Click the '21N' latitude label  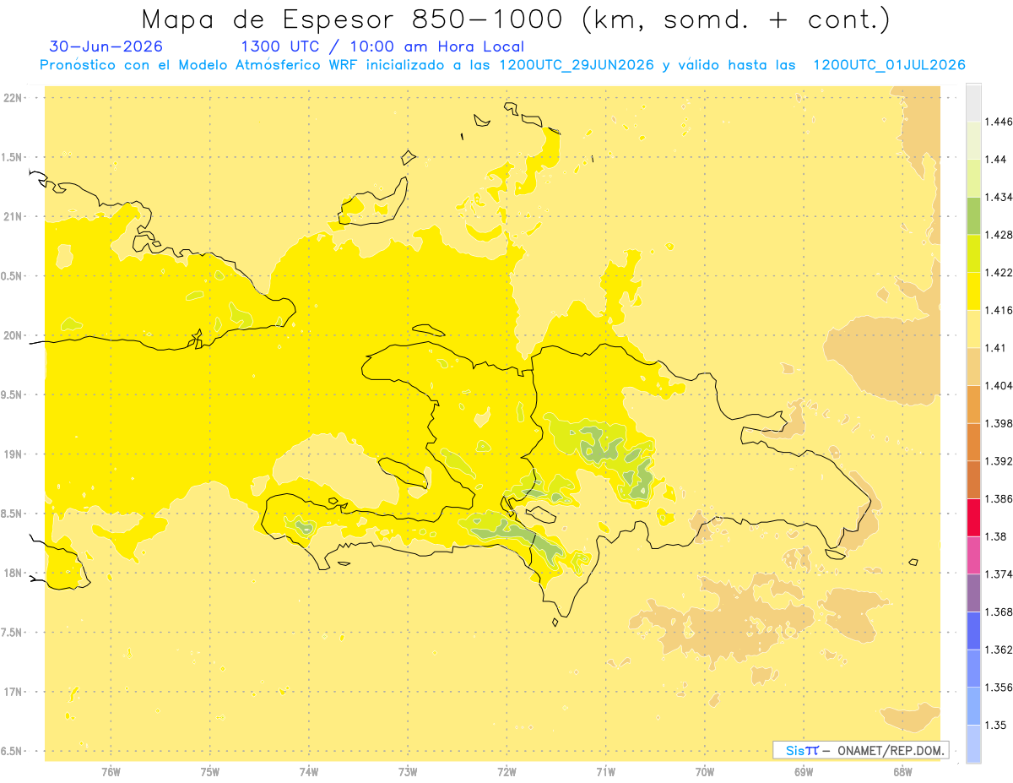(x=14, y=216)
